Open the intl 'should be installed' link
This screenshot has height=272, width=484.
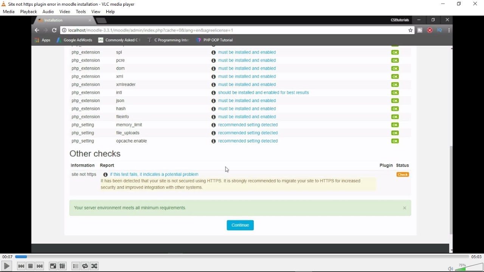pyautogui.click(x=264, y=93)
